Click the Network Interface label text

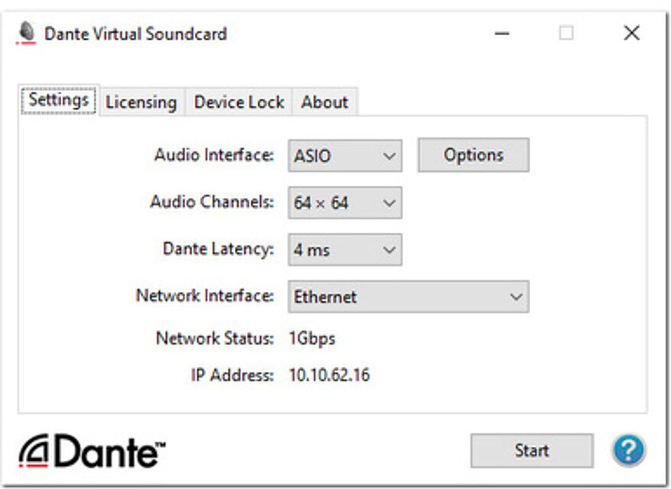(x=204, y=296)
